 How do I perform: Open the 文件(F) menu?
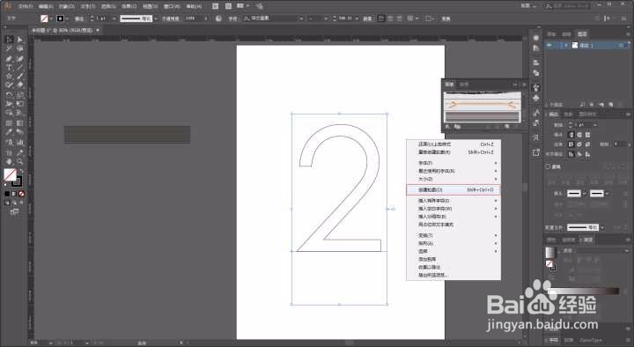[26, 6]
